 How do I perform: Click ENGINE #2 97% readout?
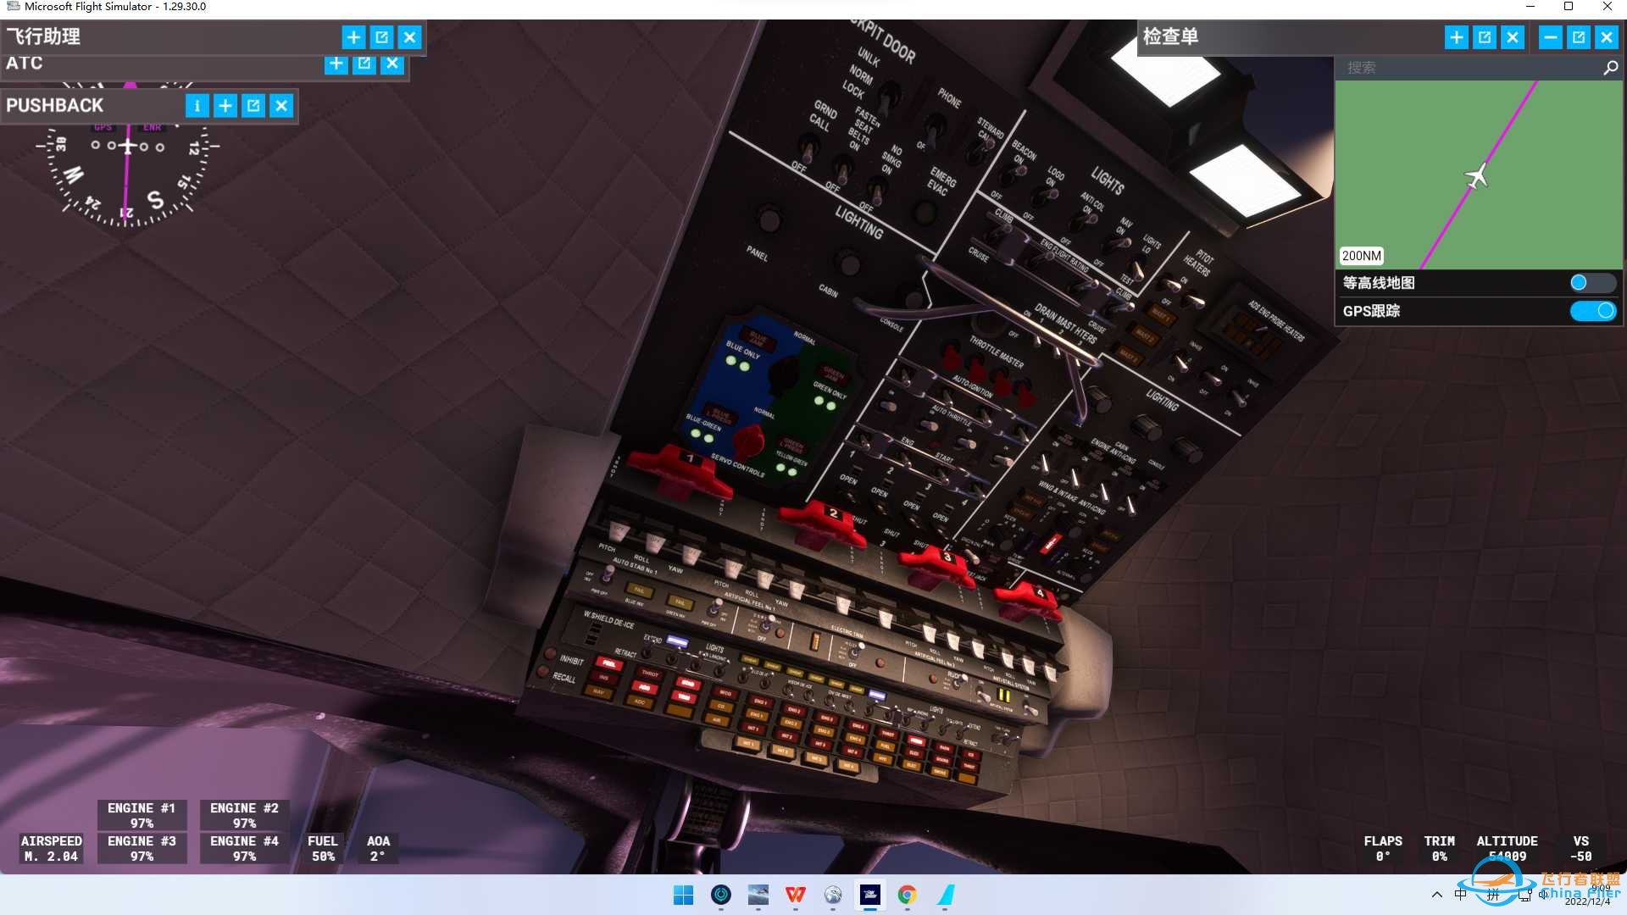coord(244,815)
